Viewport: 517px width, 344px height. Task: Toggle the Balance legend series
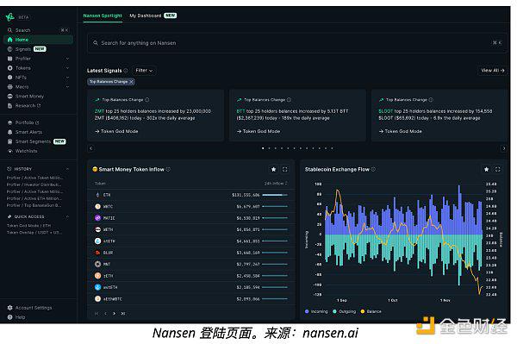click(x=371, y=311)
